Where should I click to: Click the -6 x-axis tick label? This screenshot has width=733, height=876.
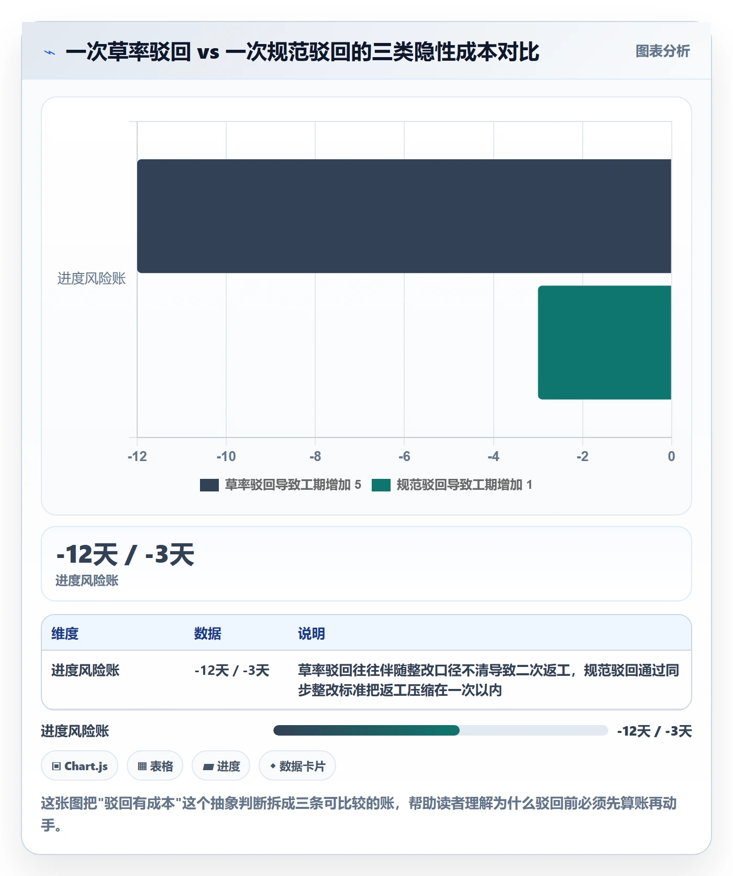pos(404,456)
